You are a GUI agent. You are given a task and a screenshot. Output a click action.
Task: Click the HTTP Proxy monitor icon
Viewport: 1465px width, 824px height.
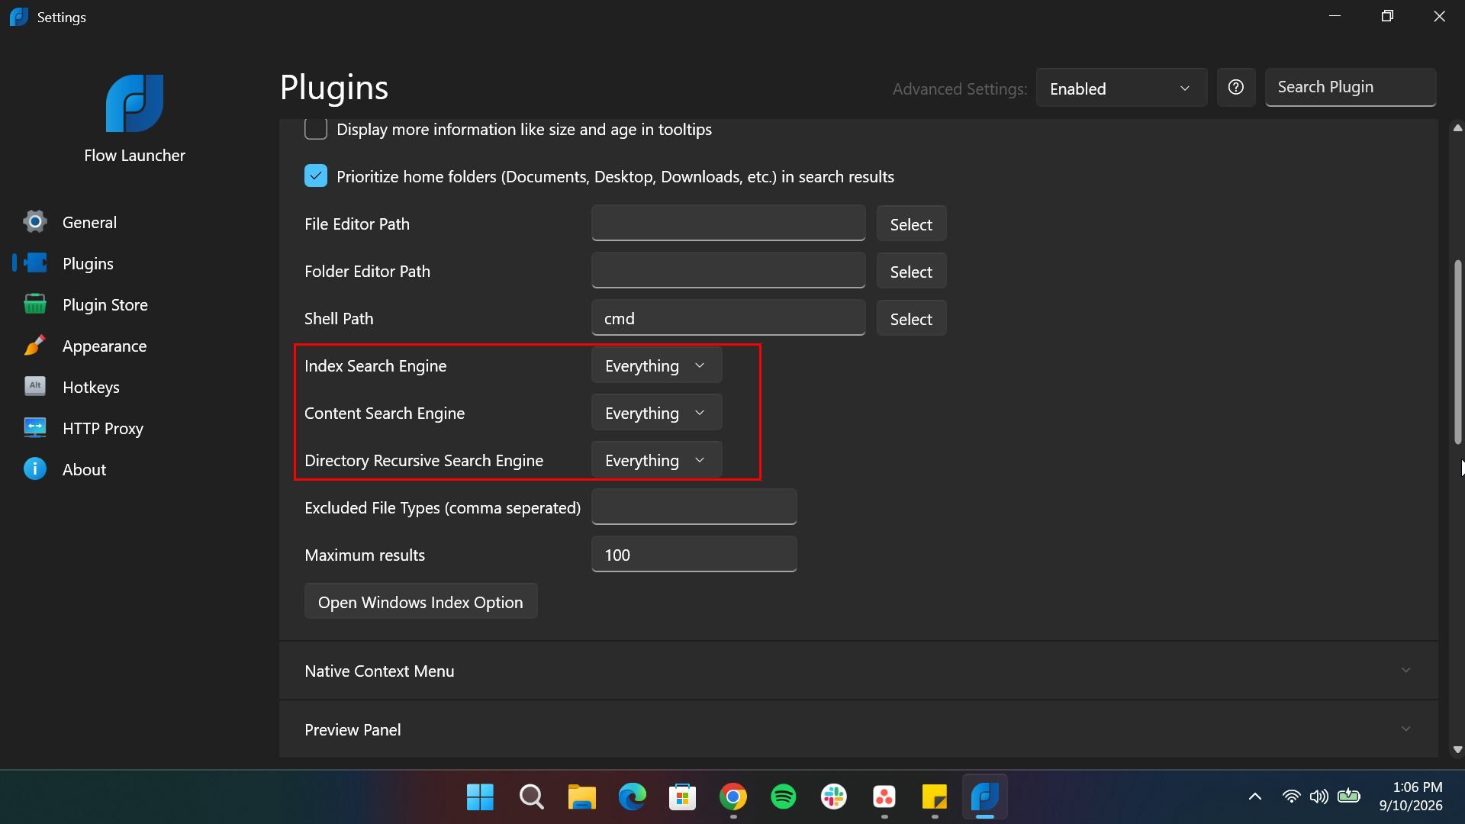(34, 427)
